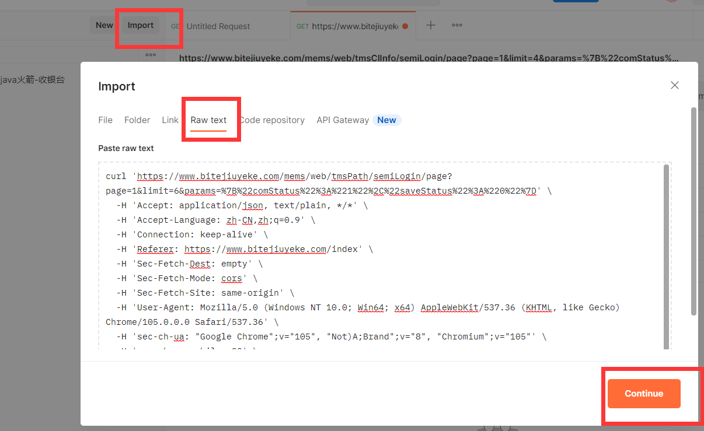
Task: Click the 'Sec-Fetch-Dest: empty' line
Action: 190,264
